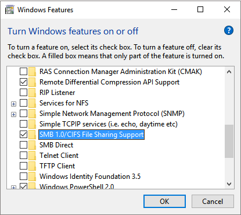Click the scrollbar down arrow

click(x=229, y=184)
